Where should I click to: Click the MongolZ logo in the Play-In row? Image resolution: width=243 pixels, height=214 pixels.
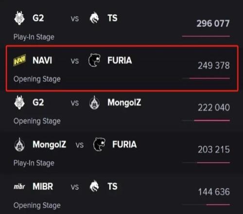pos(19,144)
